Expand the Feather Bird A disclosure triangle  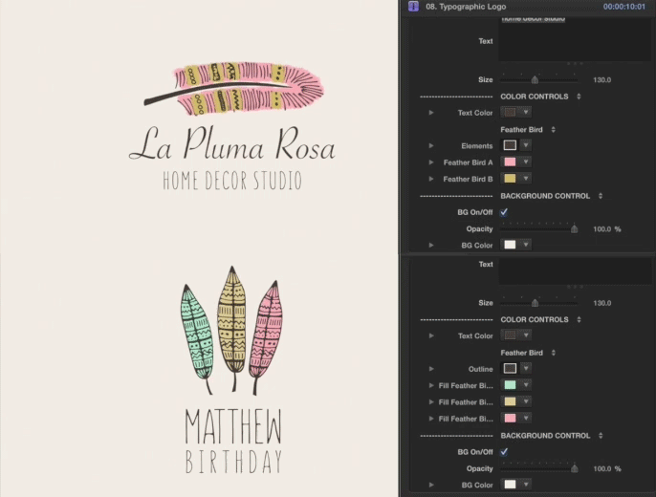point(431,162)
